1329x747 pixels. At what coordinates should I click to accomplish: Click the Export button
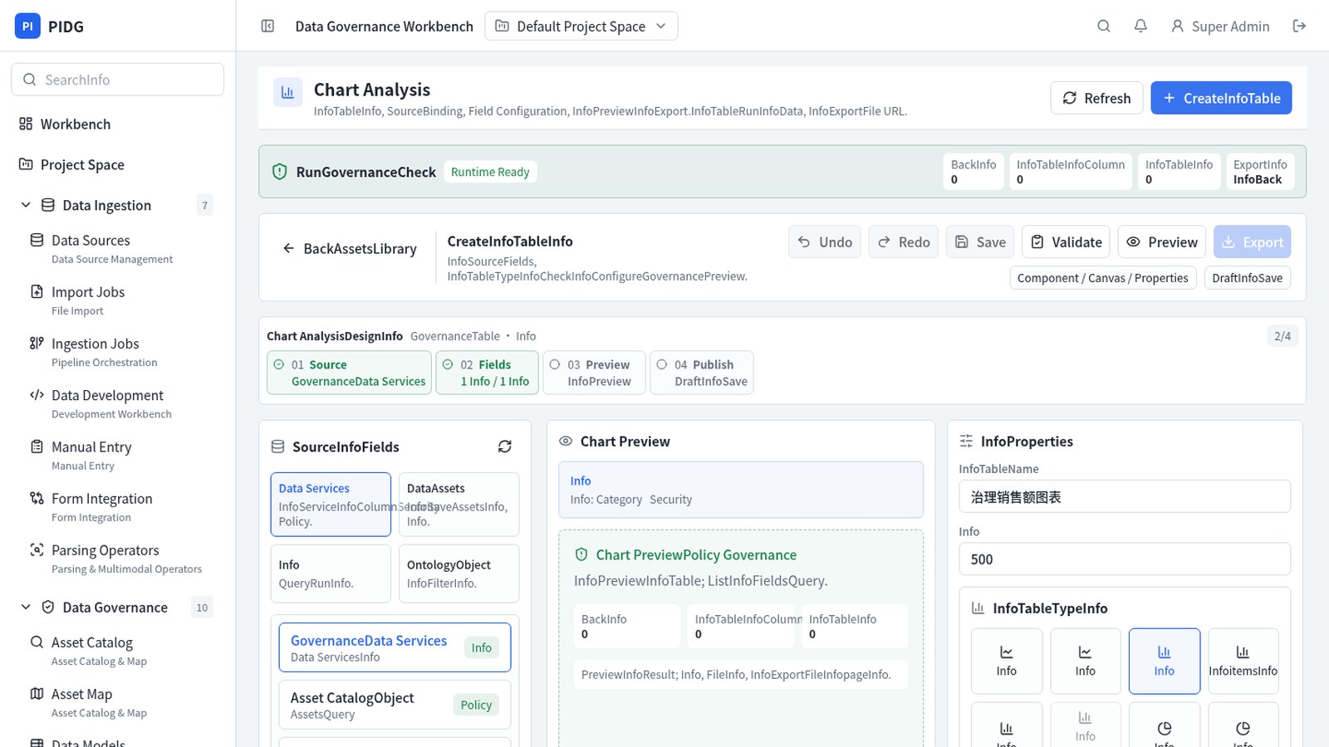click(1252, 242)
